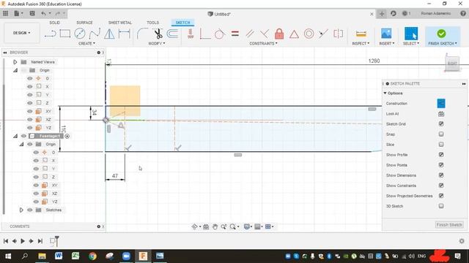Select the Sketch Dimension tool
The height and width of the screenshot is (263, 469).
[x=124, y=34]
